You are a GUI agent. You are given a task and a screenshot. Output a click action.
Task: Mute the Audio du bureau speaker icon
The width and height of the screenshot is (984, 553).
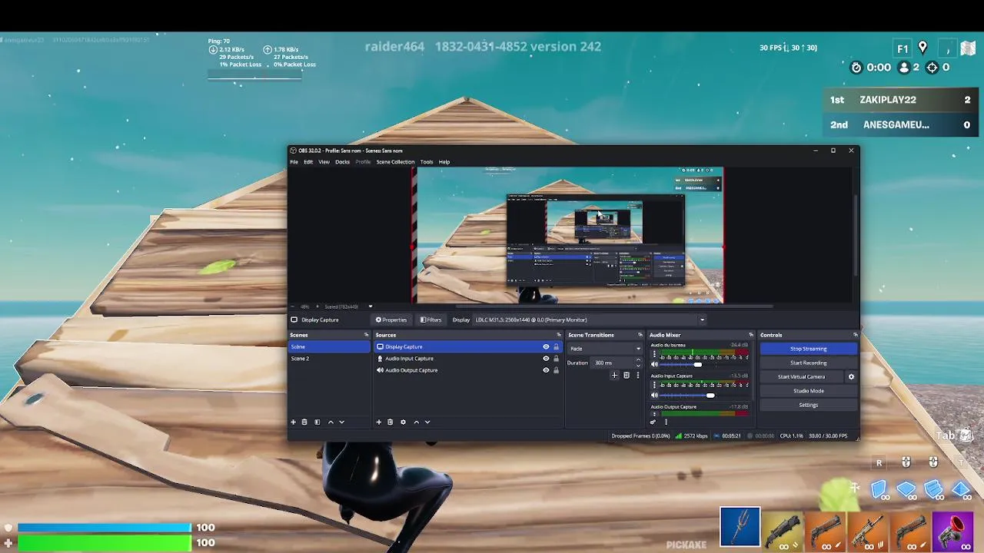pyautogui.click(x=654, y=365)
